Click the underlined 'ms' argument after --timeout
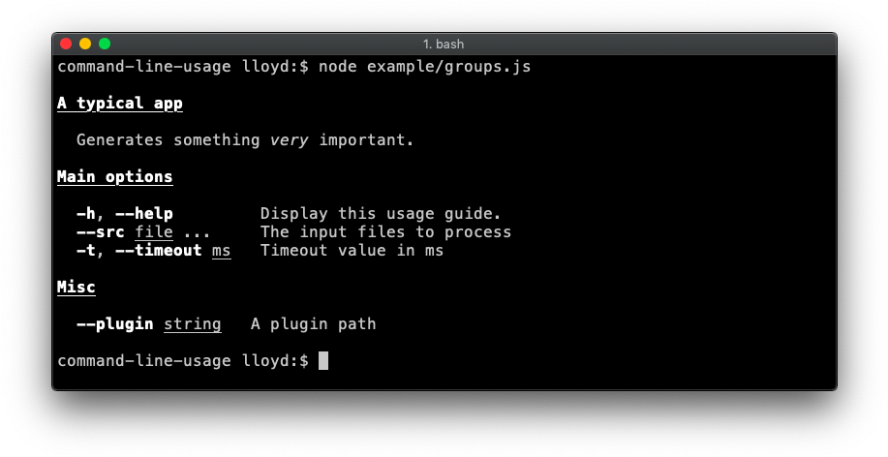 coord(222,251)
